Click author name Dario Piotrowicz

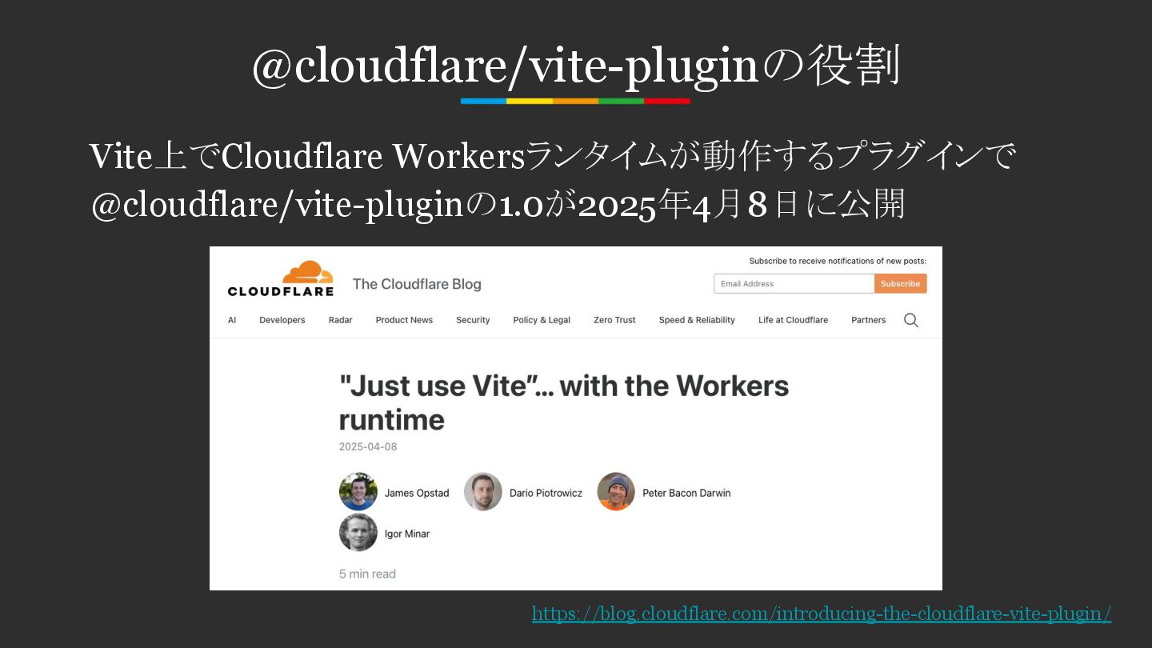click(x=546, y=493)
